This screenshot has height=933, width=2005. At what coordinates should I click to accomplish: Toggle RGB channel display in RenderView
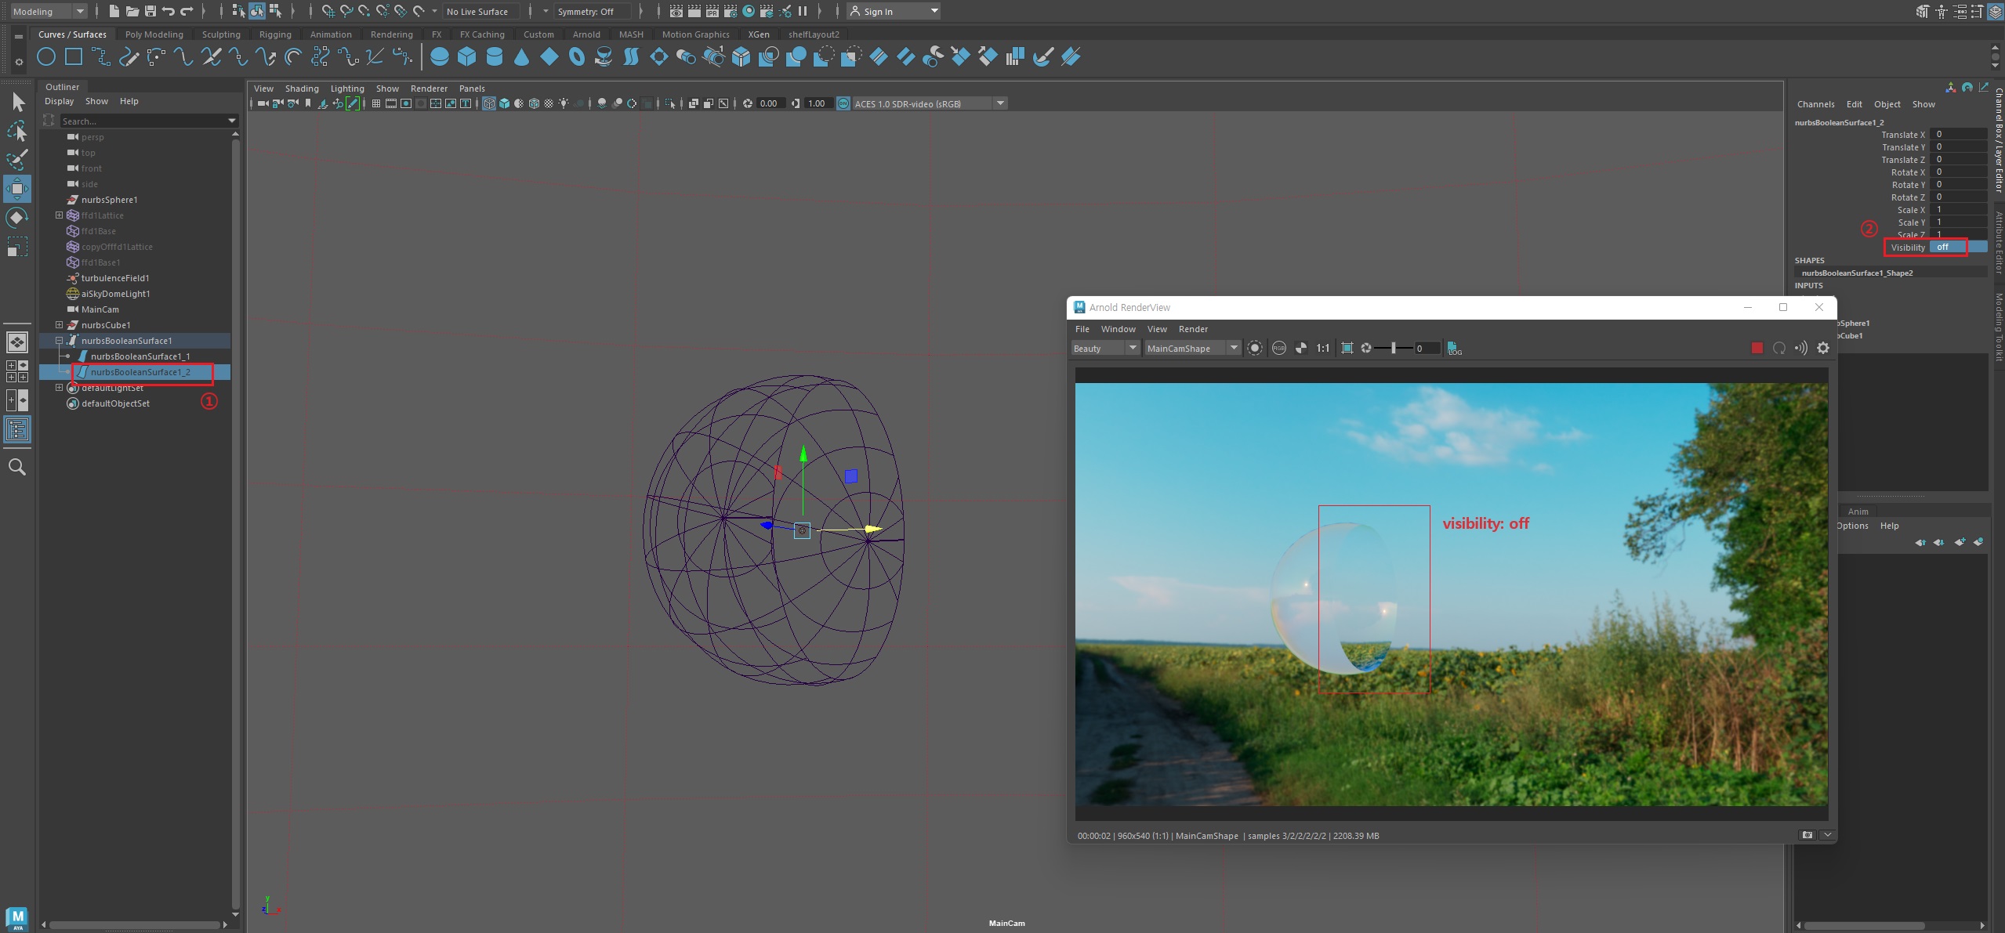[x=1279, y=348]
